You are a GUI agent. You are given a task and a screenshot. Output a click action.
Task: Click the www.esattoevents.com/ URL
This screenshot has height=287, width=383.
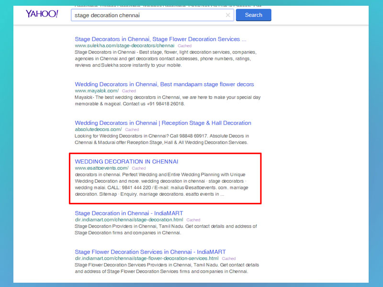click(x=101, y=168)
